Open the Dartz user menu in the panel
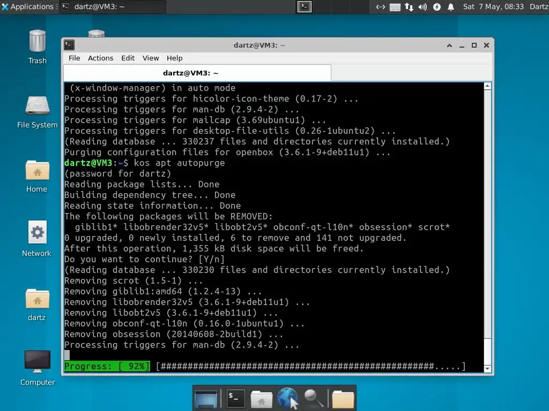Screen dimensions: 549x411 click(x=539, y=6)
